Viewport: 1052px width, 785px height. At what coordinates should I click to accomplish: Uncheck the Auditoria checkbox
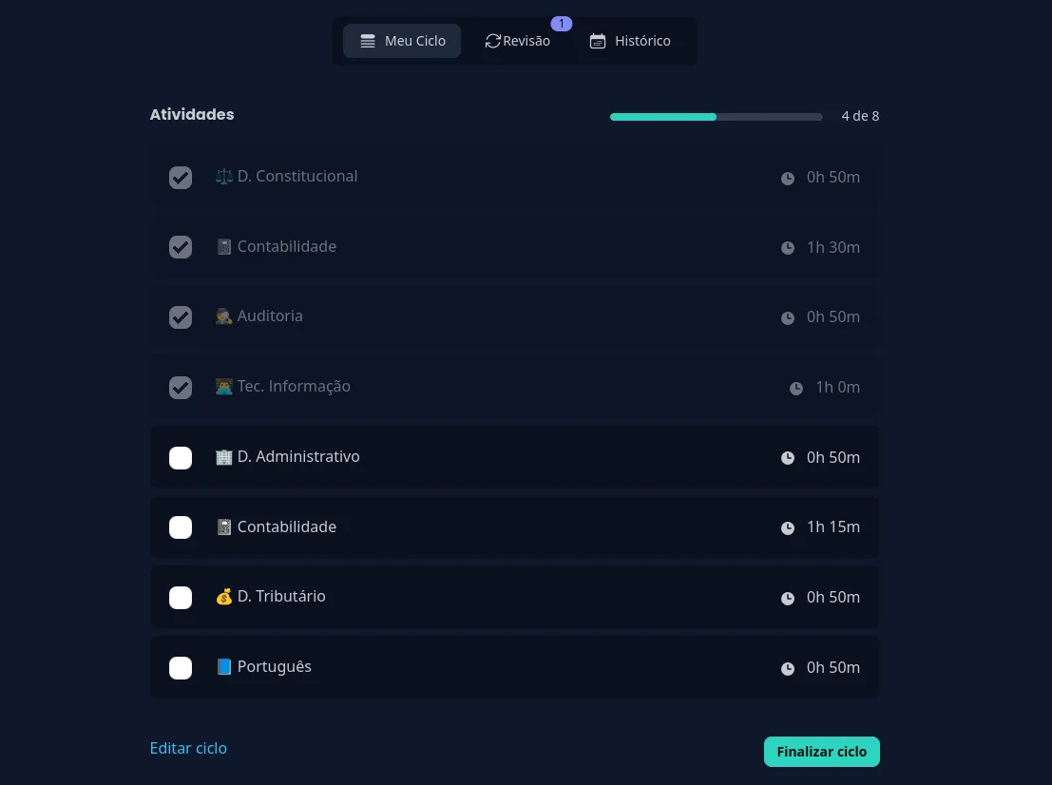181,317
